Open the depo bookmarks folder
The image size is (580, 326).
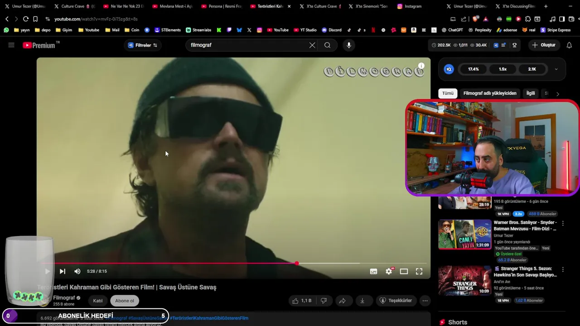point(42,30)
